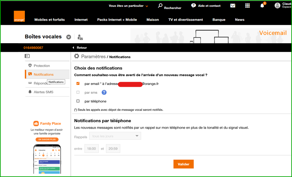Click the user account avatar
This screenshot has height=177, width=292.
(x=277, y=6)
